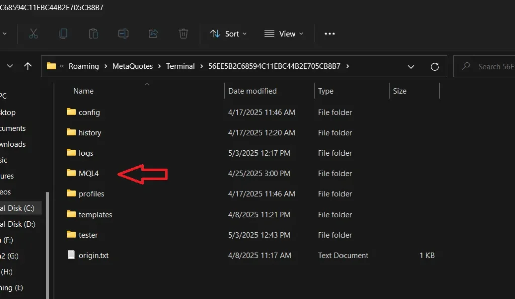515x299 pixels.
Task: Sort by Type column header
Action: 326,91
